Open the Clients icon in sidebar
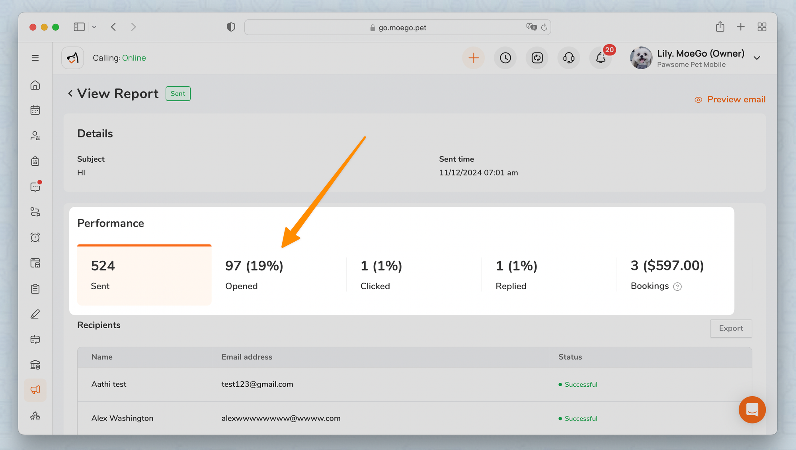The width and height of the screenshot is (796, 450). tap(35, 136)
